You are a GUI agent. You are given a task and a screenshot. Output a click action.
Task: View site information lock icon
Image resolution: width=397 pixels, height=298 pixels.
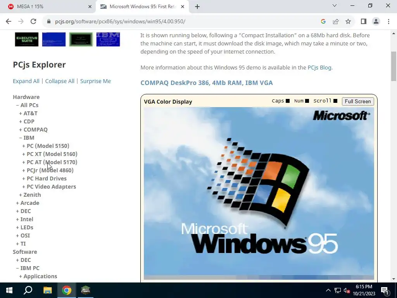(x=49, y=22)
